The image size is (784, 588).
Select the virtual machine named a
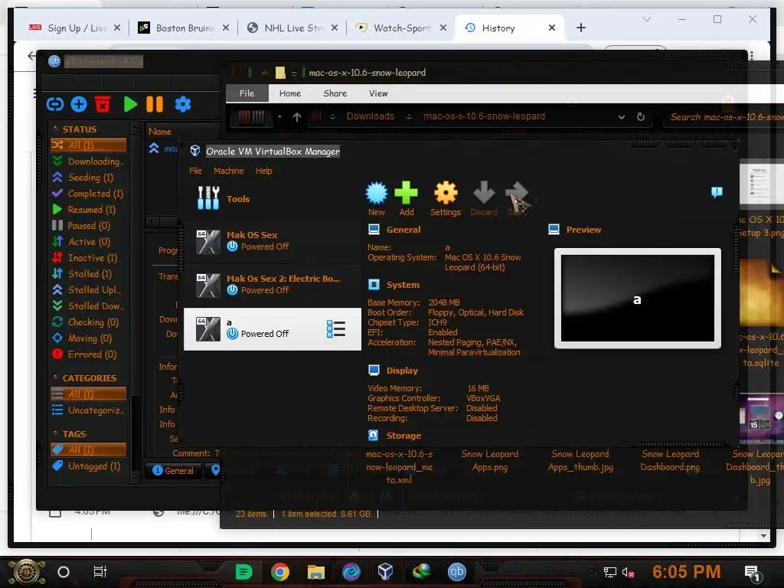273,329
